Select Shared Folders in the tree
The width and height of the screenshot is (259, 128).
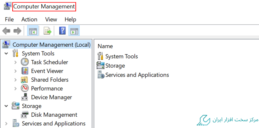click(50, 80)
